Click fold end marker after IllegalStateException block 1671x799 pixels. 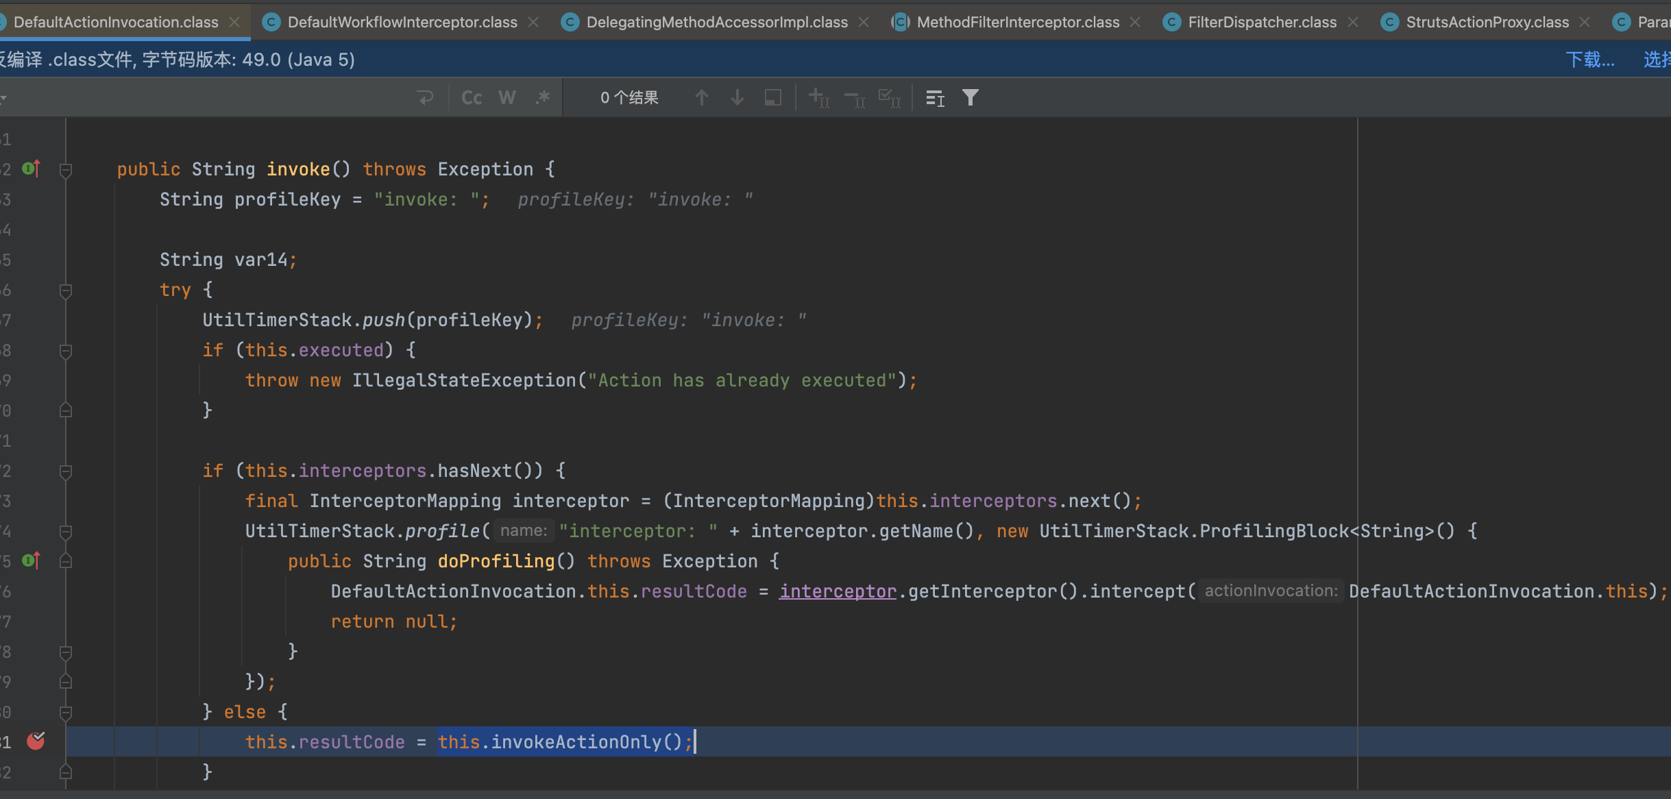(66, 410)
